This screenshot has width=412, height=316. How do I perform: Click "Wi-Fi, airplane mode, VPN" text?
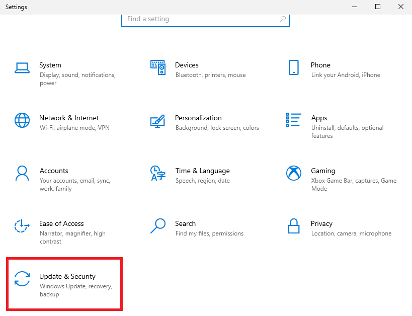74,128
